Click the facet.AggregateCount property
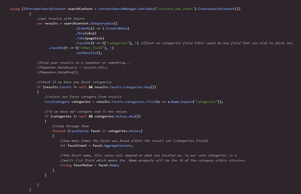 click(x=112, y=146)
